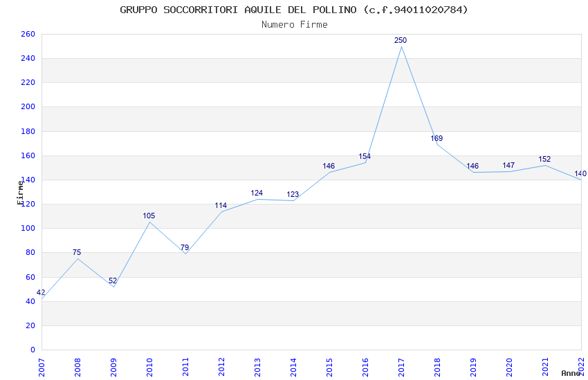
Task: Click y-axis tick value 100
Action: 28,229
